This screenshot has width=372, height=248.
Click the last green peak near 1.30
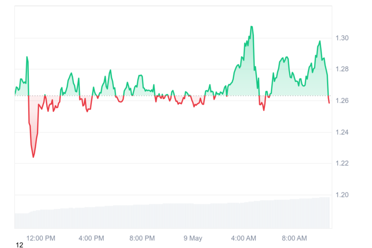[320, 41]
